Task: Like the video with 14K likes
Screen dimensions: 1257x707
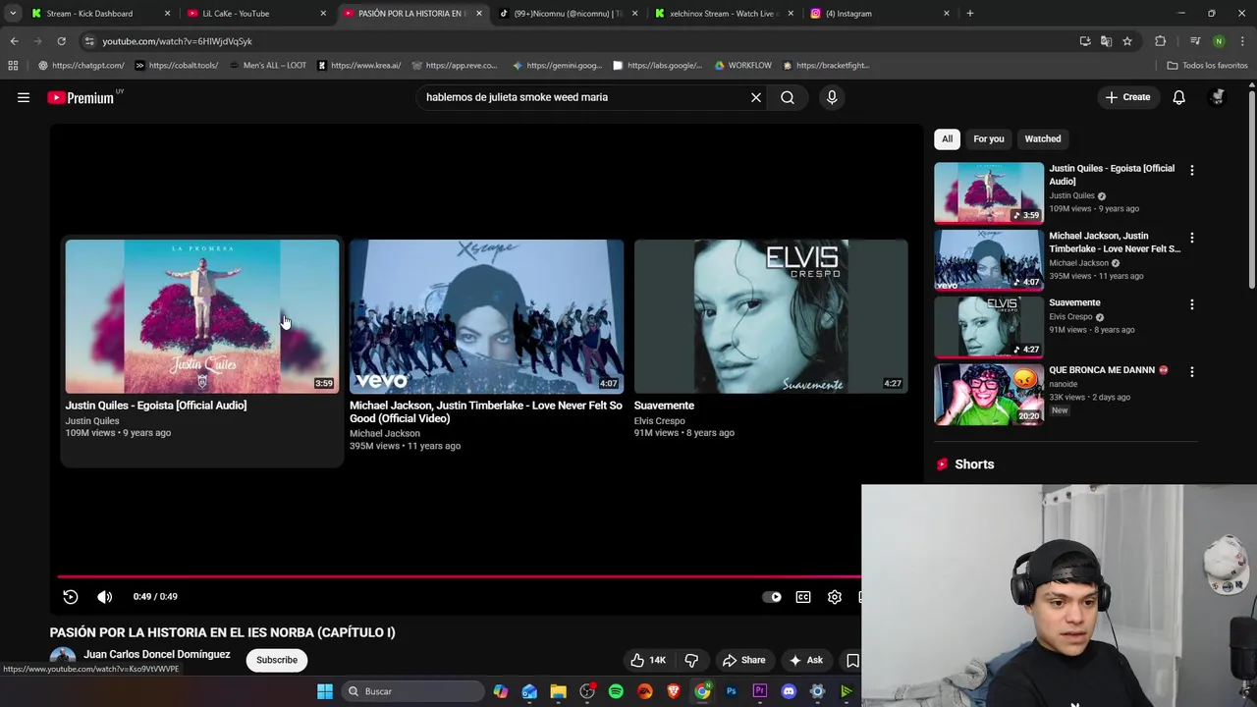Action: (x=648, y=660)
